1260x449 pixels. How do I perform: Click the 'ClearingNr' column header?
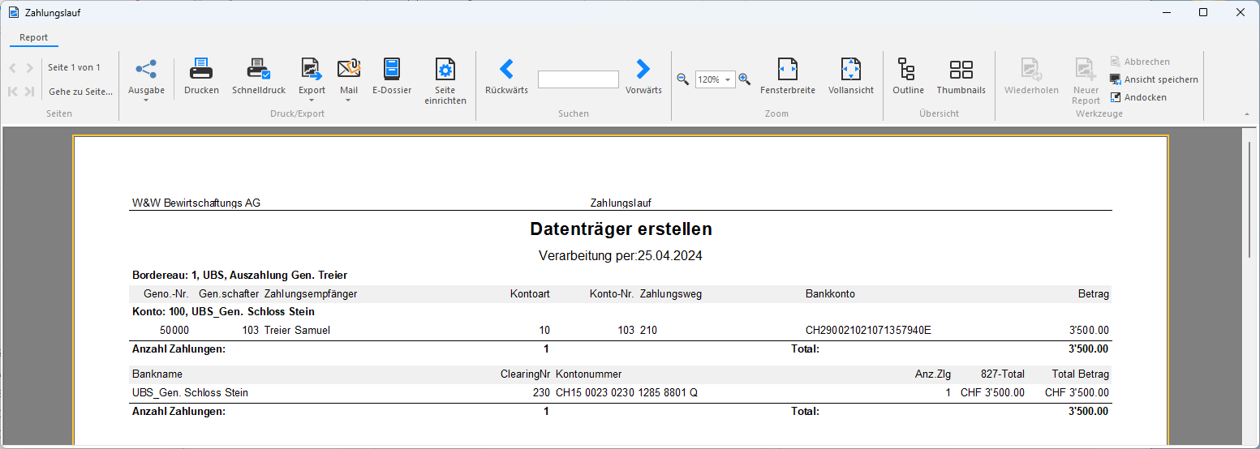click(525, 374)
